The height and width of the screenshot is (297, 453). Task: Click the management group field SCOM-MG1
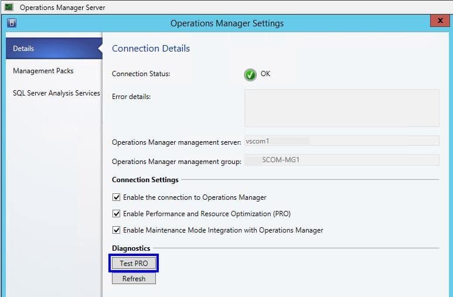click(342, 160)
